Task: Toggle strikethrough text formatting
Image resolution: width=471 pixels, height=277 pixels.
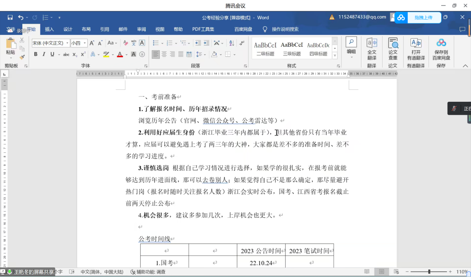Action: coord(66,55)
